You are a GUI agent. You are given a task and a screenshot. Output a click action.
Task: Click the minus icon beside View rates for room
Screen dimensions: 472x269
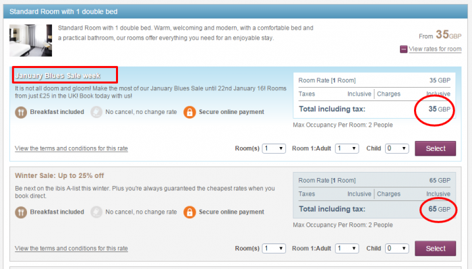pyautogui.click(x=403, y=49)
